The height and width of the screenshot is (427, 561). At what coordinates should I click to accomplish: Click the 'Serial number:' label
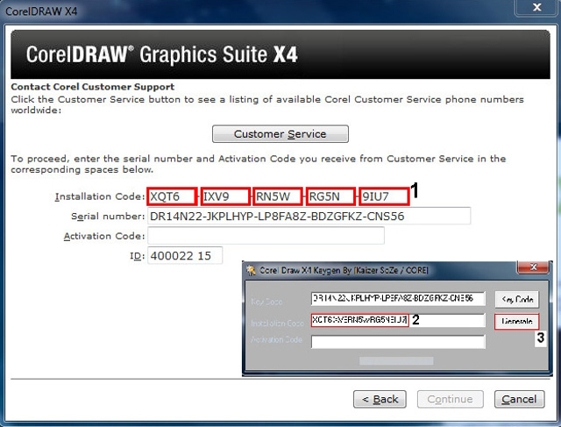[x=108, y=217]
